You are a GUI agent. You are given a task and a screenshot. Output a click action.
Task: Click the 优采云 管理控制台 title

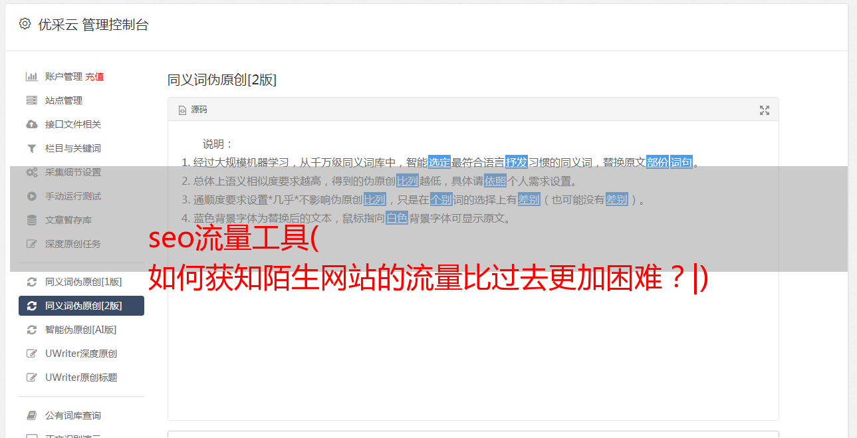(93, 25)
